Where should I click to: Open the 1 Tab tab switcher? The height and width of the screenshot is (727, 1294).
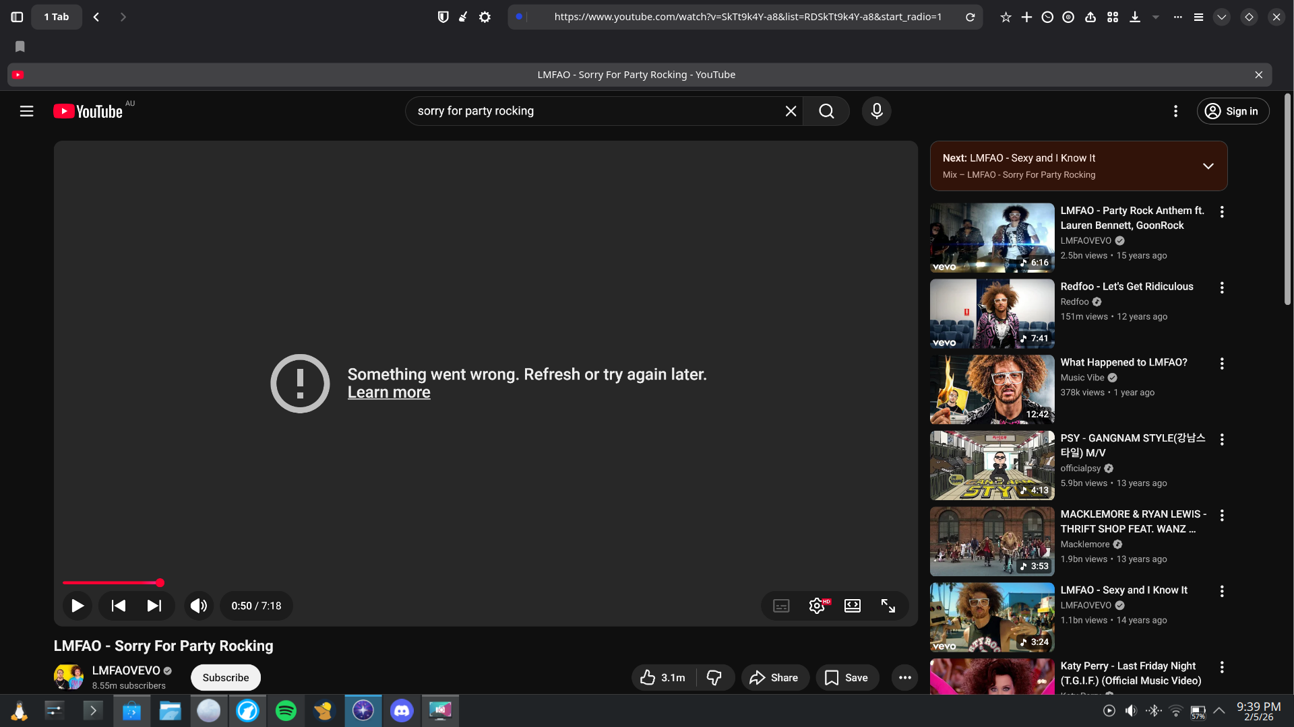tap(57, 17)
